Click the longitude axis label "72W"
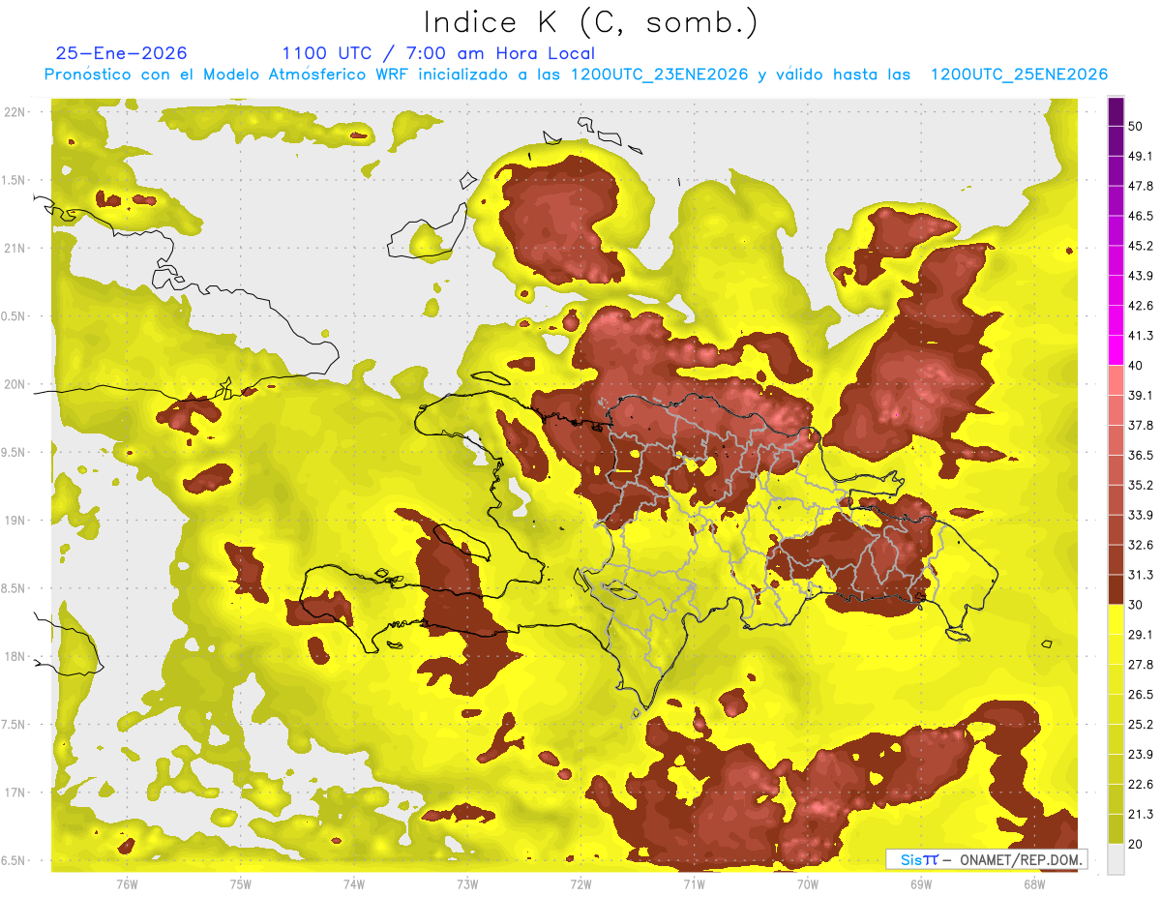 pos(580,883)
